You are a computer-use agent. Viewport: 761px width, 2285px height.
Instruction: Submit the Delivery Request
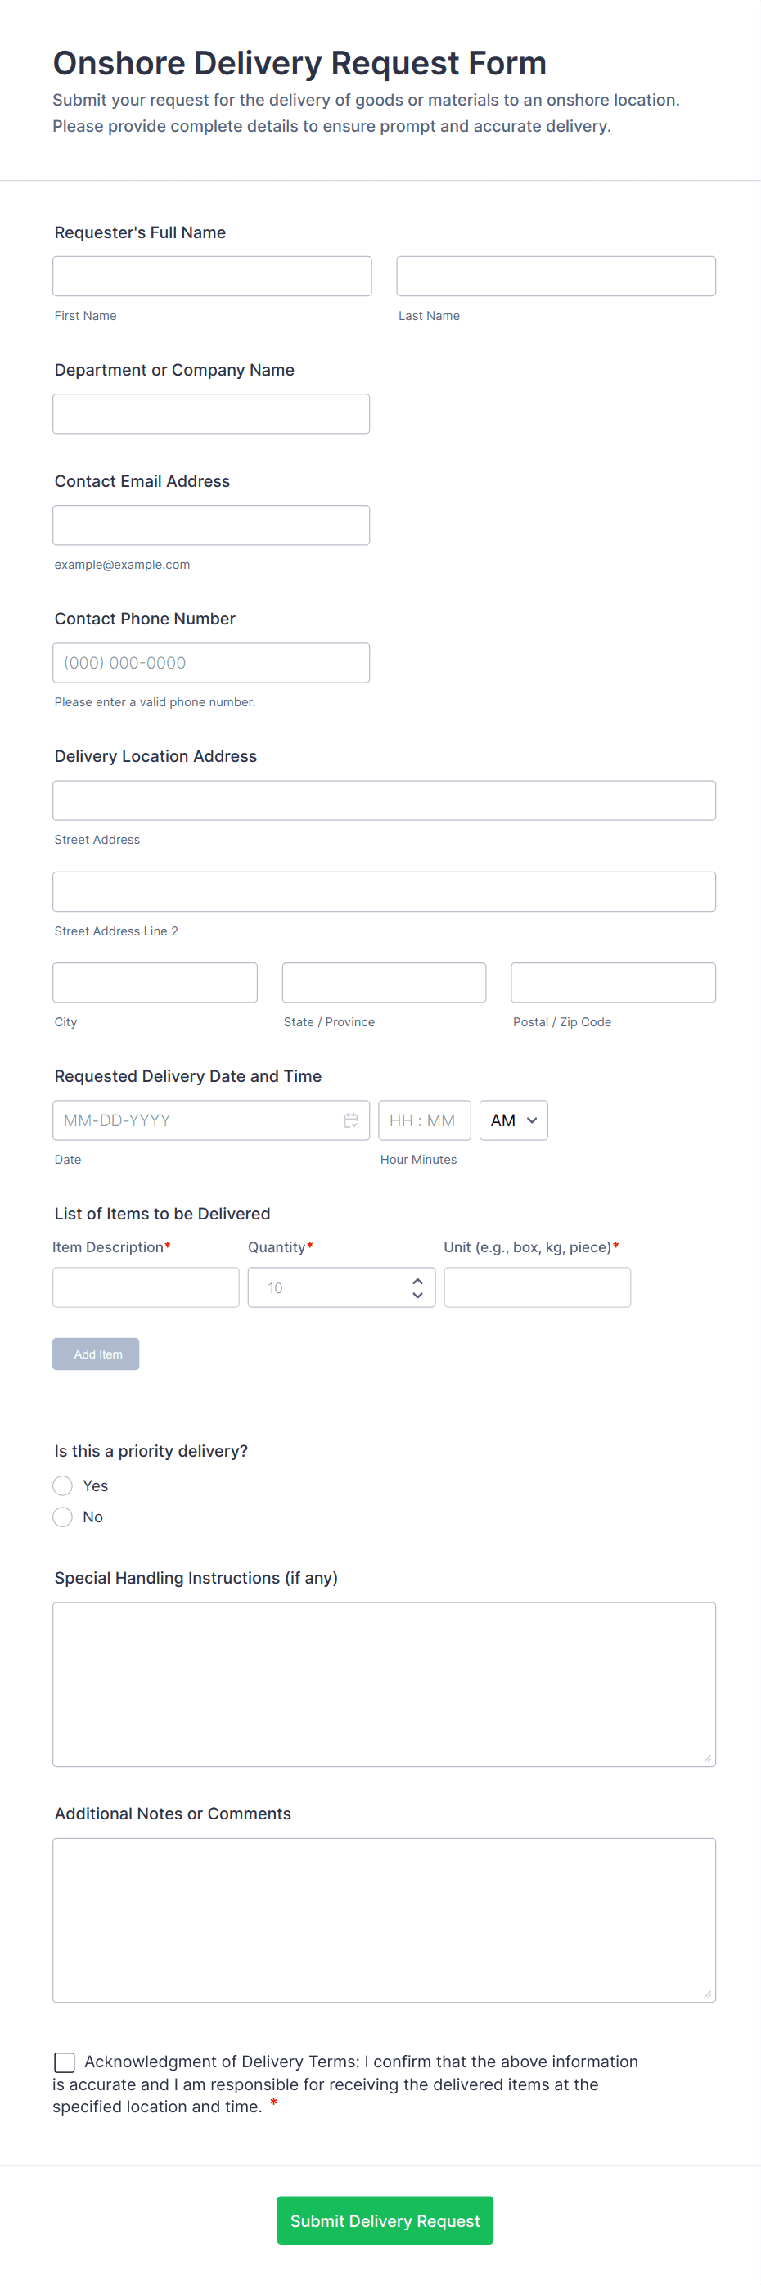385,2220
